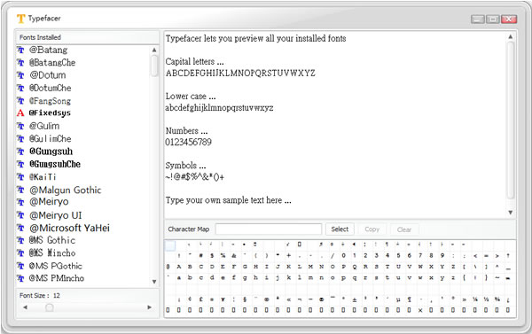Pick the letter A in the character map
The image size is (532, 334).
[178, 267]
